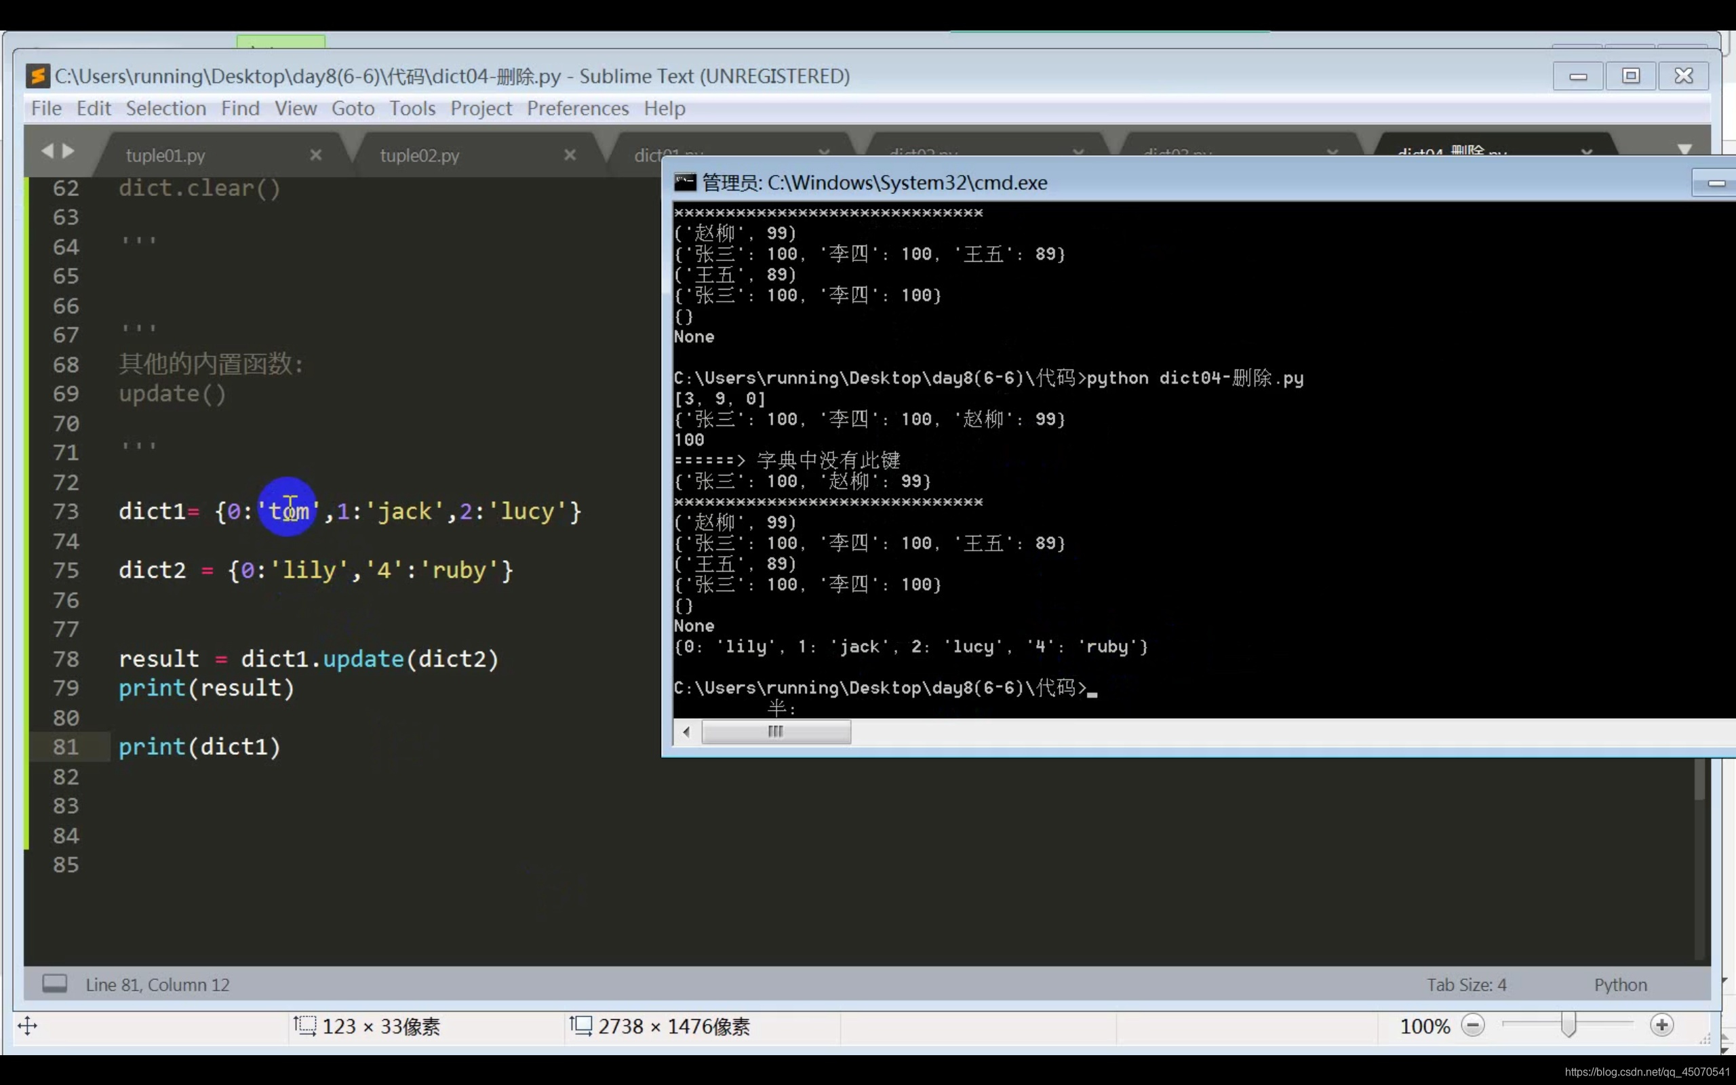Click the previous tab left arrow
This screenshot has height=1085, width=1736.
(x=47, y=151)
